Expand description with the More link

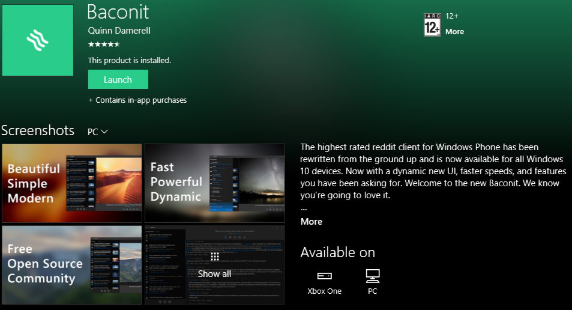[311, 222]
